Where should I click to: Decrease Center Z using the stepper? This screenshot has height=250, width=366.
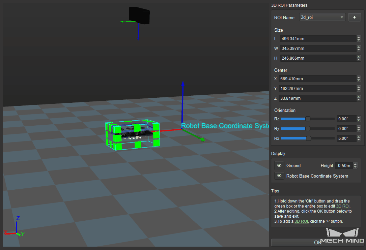click(359, 100)
